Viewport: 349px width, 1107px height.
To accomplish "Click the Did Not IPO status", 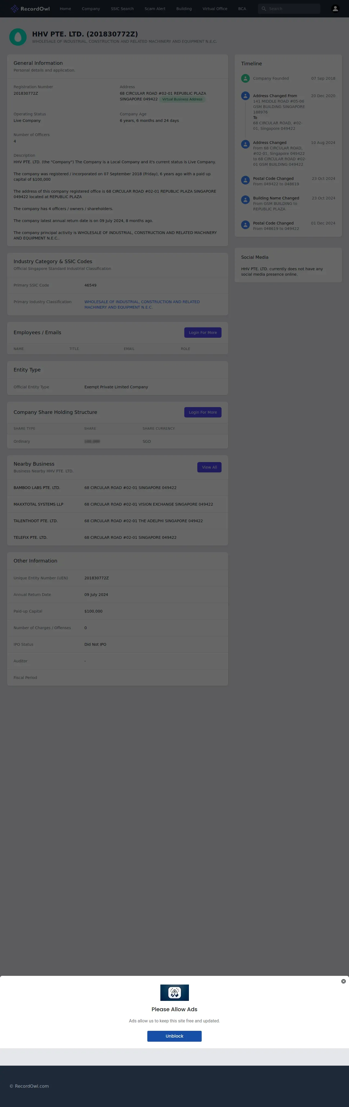I will (95, 644).
